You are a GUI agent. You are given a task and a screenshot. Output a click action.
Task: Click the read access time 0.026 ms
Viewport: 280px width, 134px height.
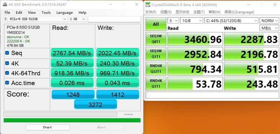pos(72,83)
